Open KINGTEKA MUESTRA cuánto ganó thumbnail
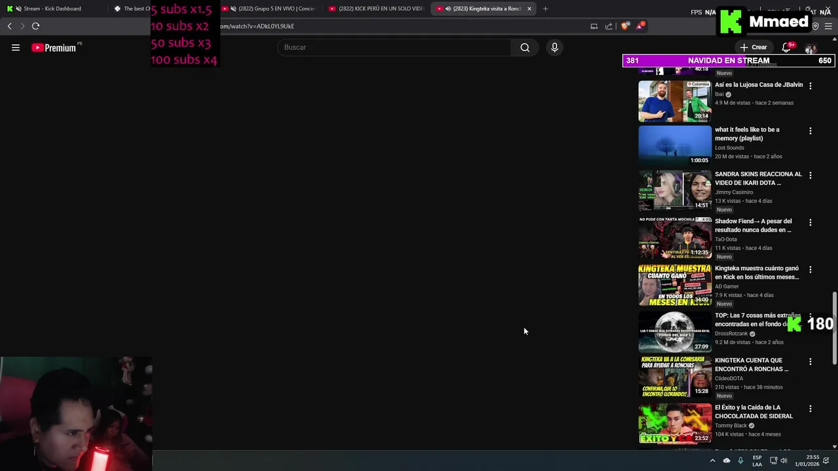 (675, 285)
